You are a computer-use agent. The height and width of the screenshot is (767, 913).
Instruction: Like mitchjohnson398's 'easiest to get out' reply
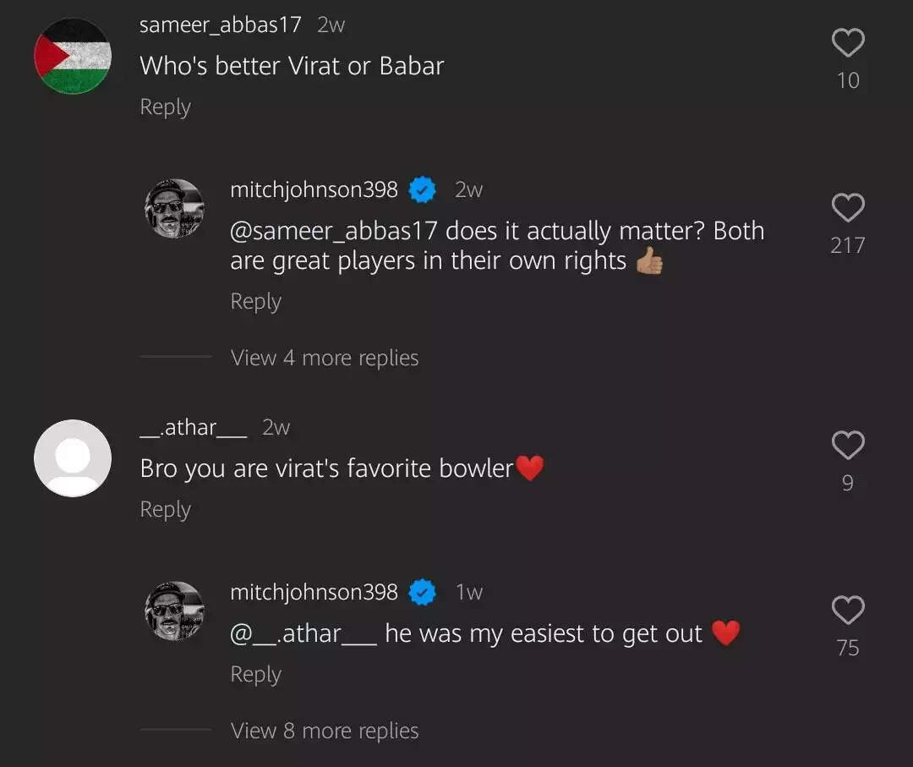(848, 610)
